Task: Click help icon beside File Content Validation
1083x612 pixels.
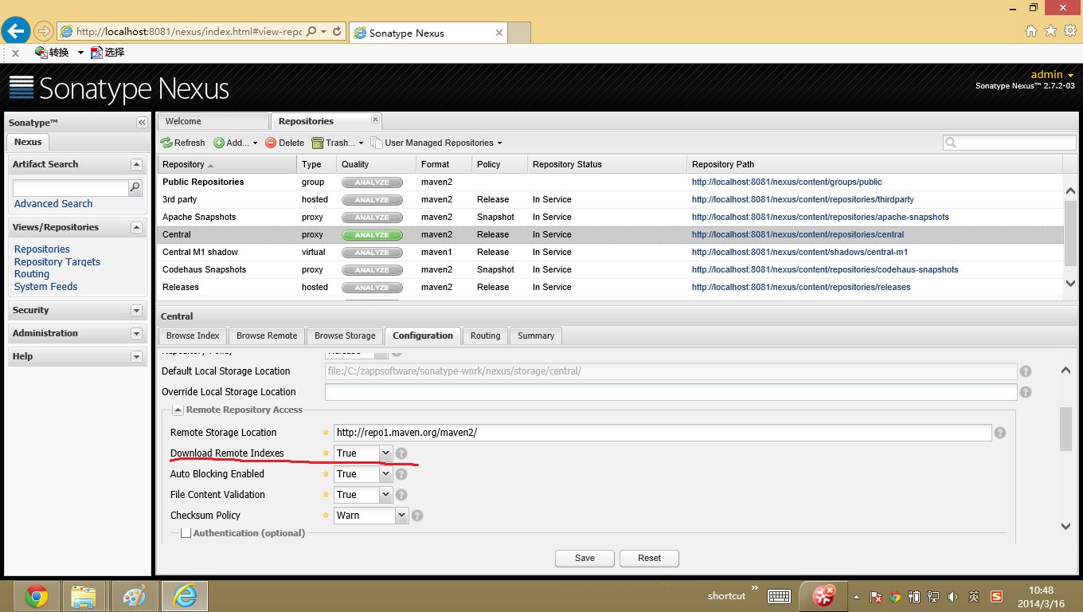Action: tap(401, 495)
